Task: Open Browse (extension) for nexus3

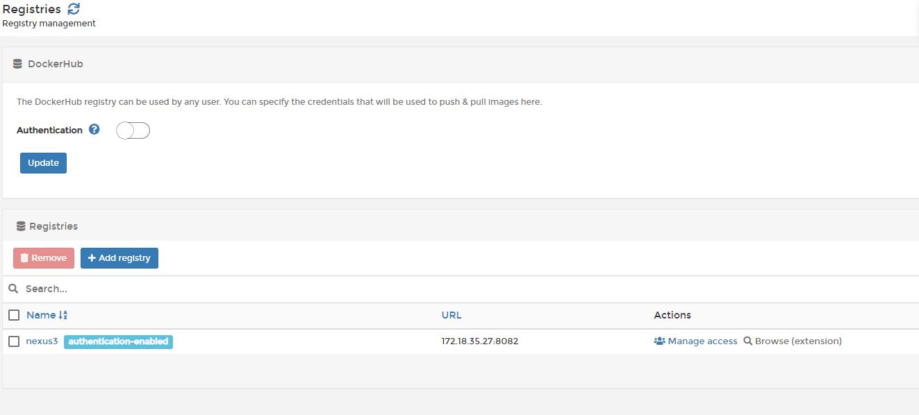Action: point(798,341)
